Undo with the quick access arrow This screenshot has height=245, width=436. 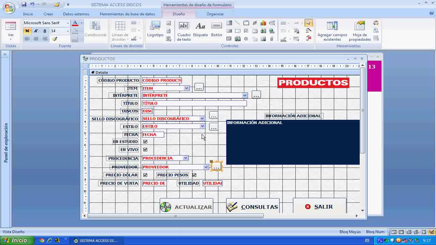[32, 4]
